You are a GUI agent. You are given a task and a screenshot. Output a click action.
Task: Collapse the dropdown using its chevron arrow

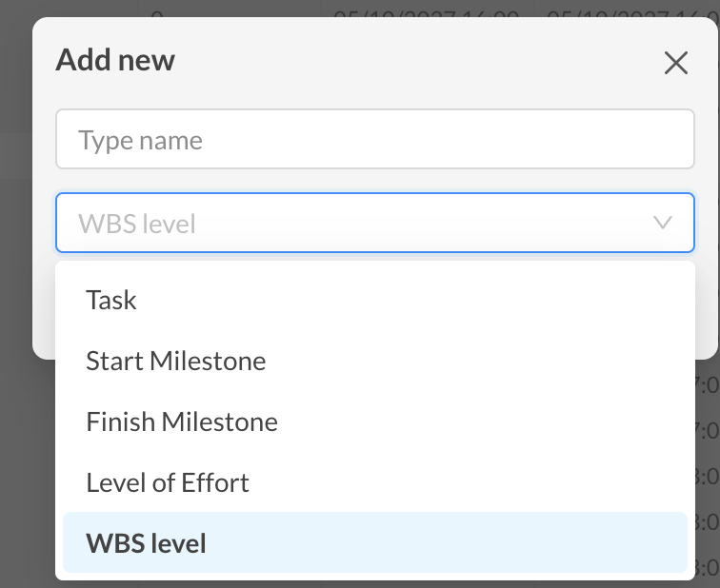tap(663, 223)
